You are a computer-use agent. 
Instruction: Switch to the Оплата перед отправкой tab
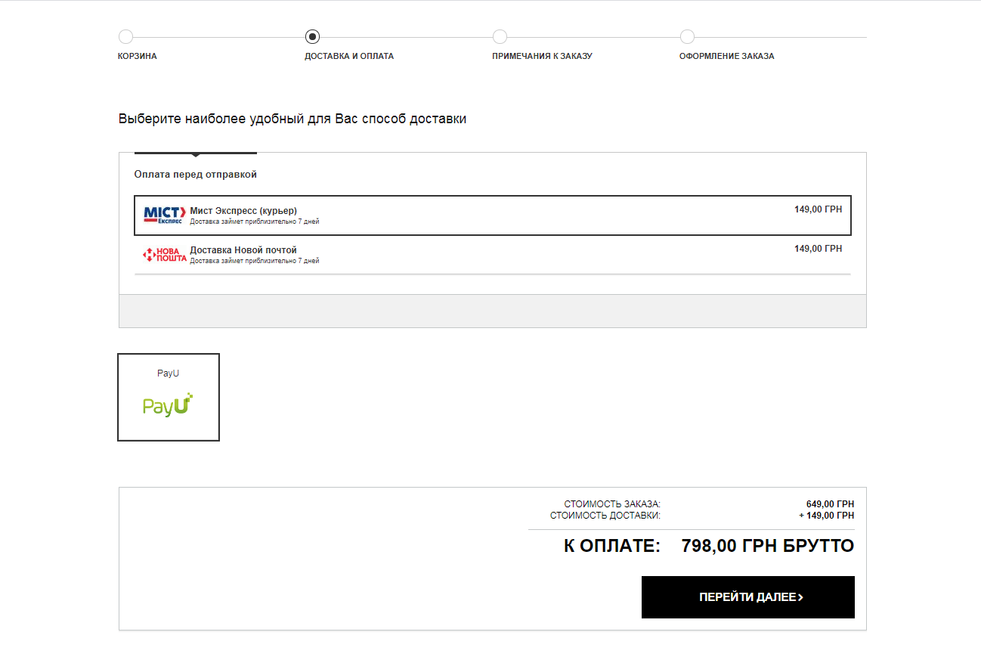[x=196, y=174]
